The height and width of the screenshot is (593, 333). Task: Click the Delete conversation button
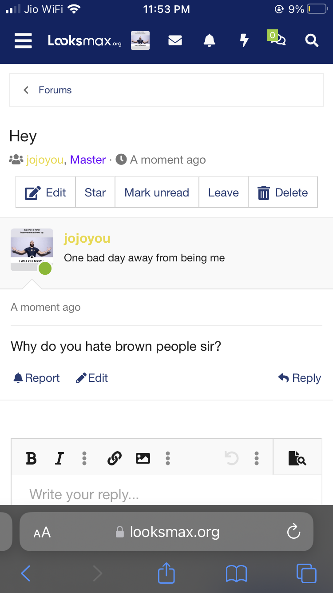pyautogui.click(x=283, y=192)
